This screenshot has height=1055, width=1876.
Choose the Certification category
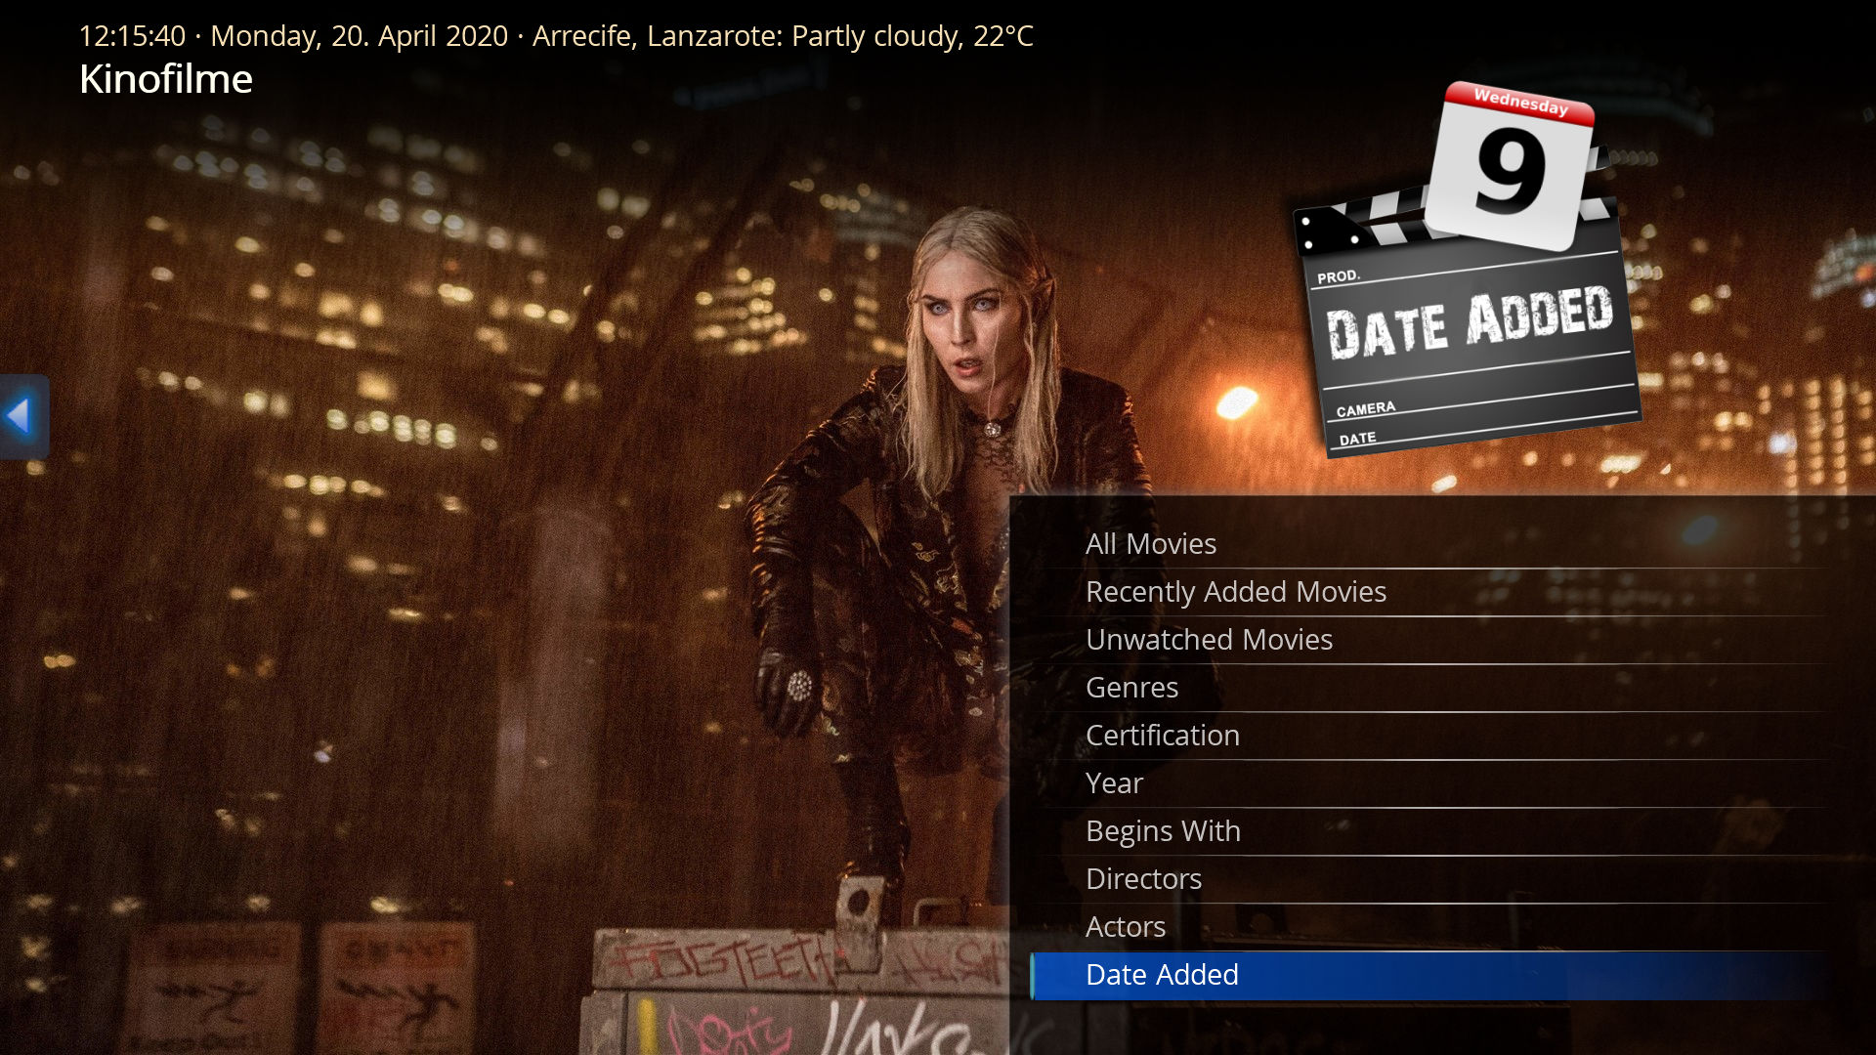click(x=1162, y=735)
